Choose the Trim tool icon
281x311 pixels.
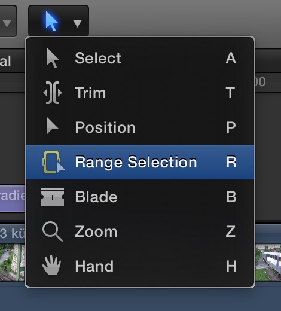coord(53,93)
